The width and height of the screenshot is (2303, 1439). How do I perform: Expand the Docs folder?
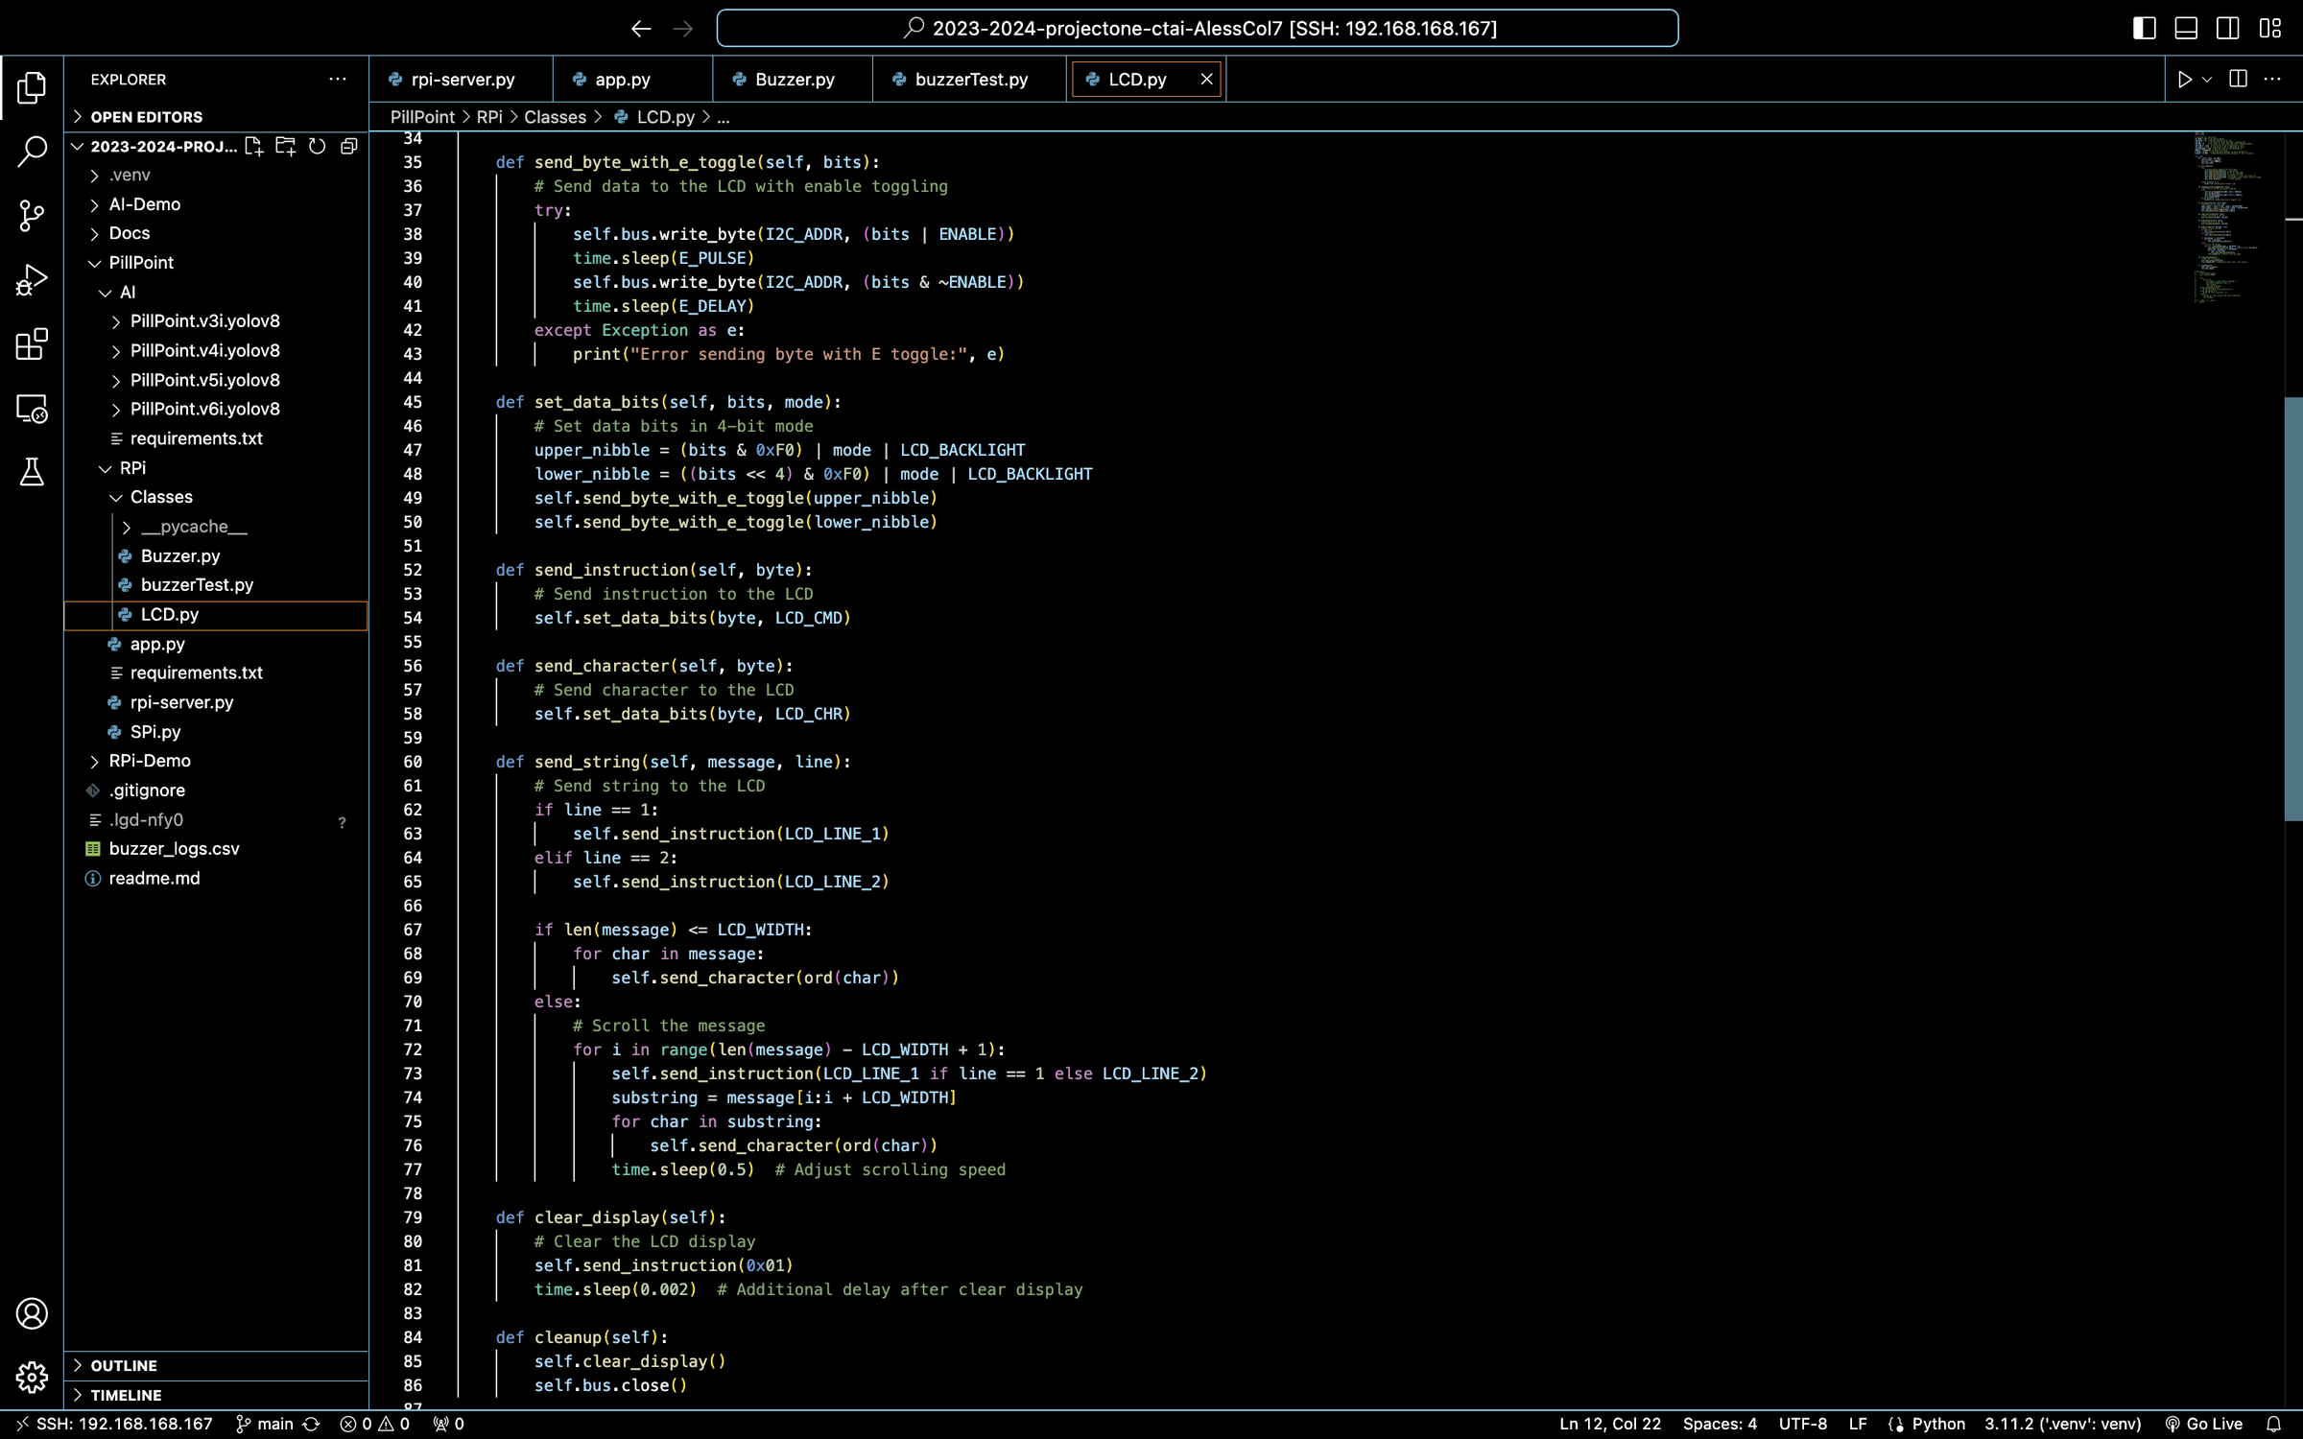[130, 233]
